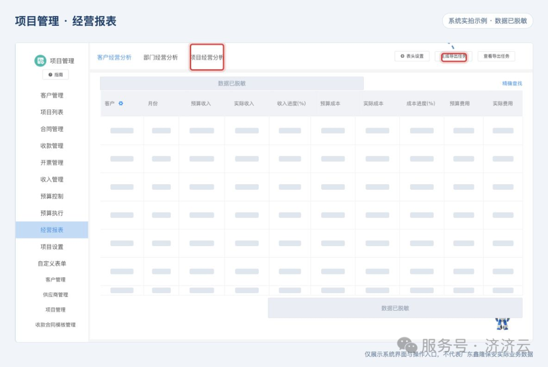This screenshot has height=367, width=548.
Task: Open the 表头设置 header settings button
Action: 412,56
